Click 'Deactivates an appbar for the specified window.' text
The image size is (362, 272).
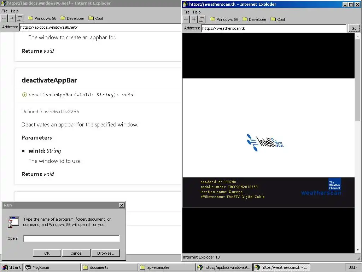(80, 124)
